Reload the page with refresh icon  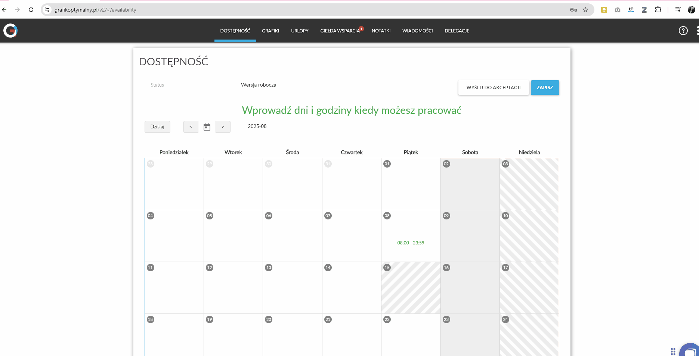click(x=31, y=10)
